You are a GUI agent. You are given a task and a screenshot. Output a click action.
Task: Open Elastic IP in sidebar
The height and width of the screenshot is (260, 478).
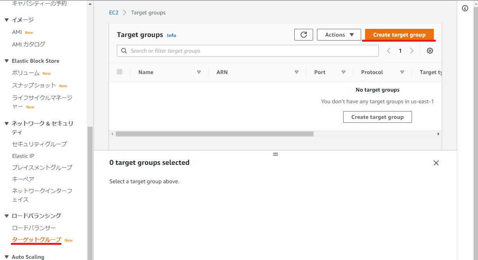(x=23, y=156)
